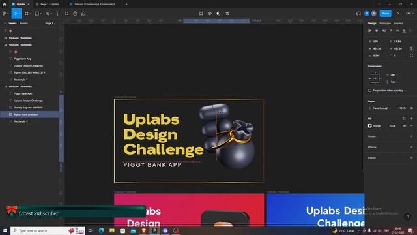The height and width of the screenshot is (235, 417).
Task: Select the Rectangle shape tool
Action: [x=37, y=14]
